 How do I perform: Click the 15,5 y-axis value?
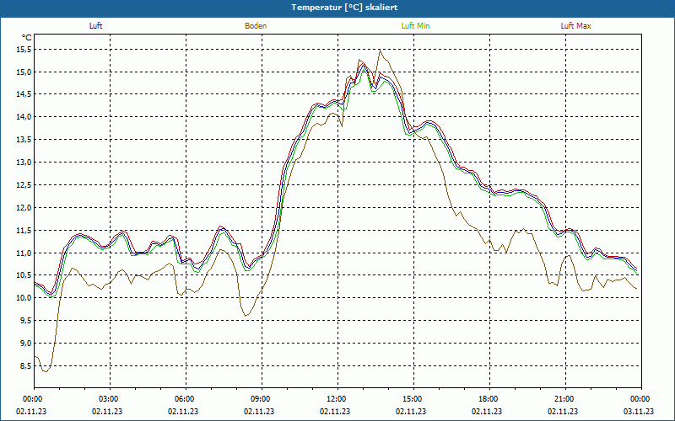(24, 50)
